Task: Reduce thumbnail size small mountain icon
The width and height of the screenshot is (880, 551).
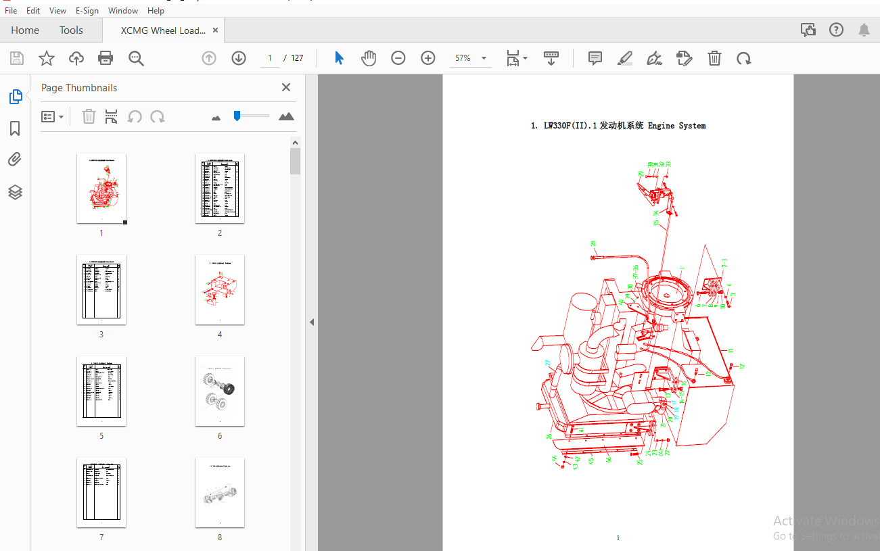Action: coord(216,118)
